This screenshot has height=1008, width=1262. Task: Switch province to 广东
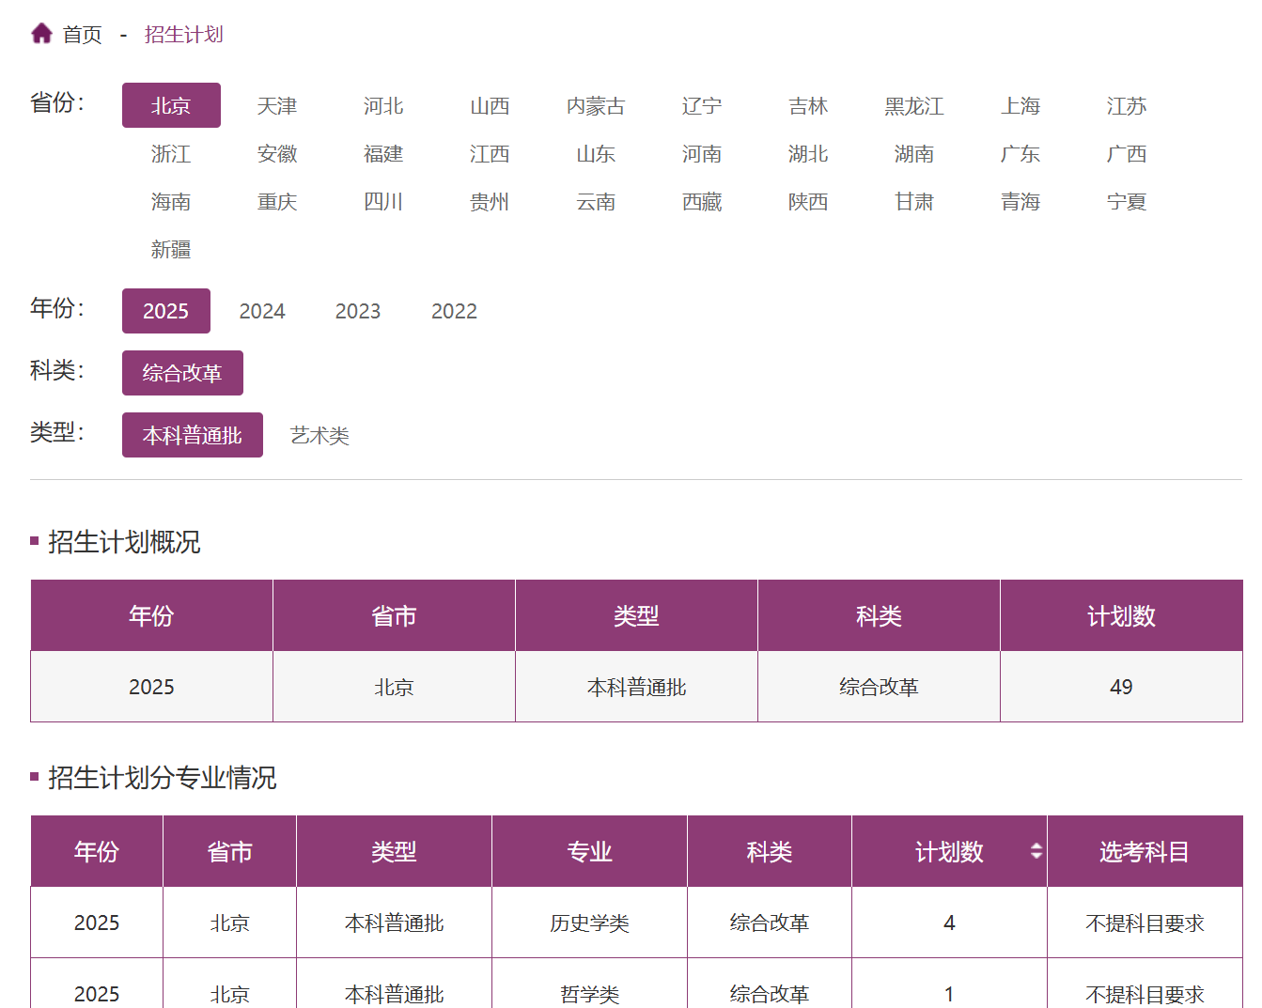[x=1020, y=154]
